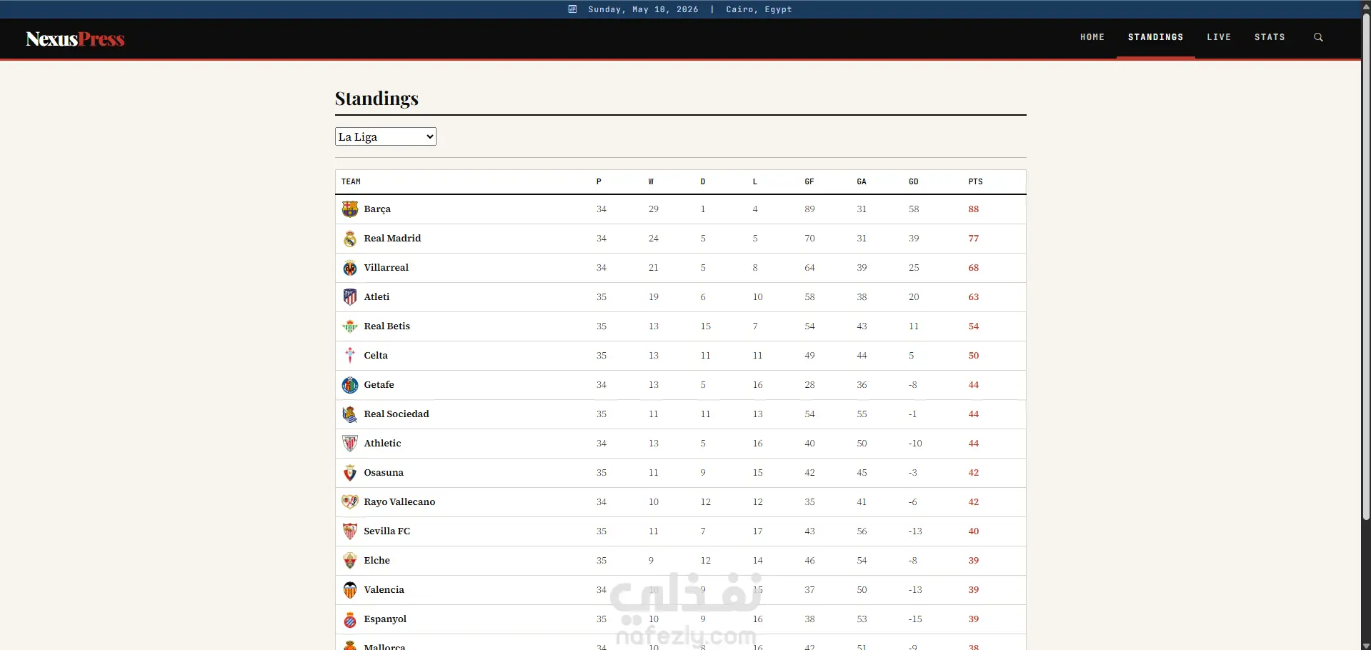This screenshot has width=1371, height=650.
Task: Select the Villarreal team name
Action: pyautogui.click(x=387, y=268)
